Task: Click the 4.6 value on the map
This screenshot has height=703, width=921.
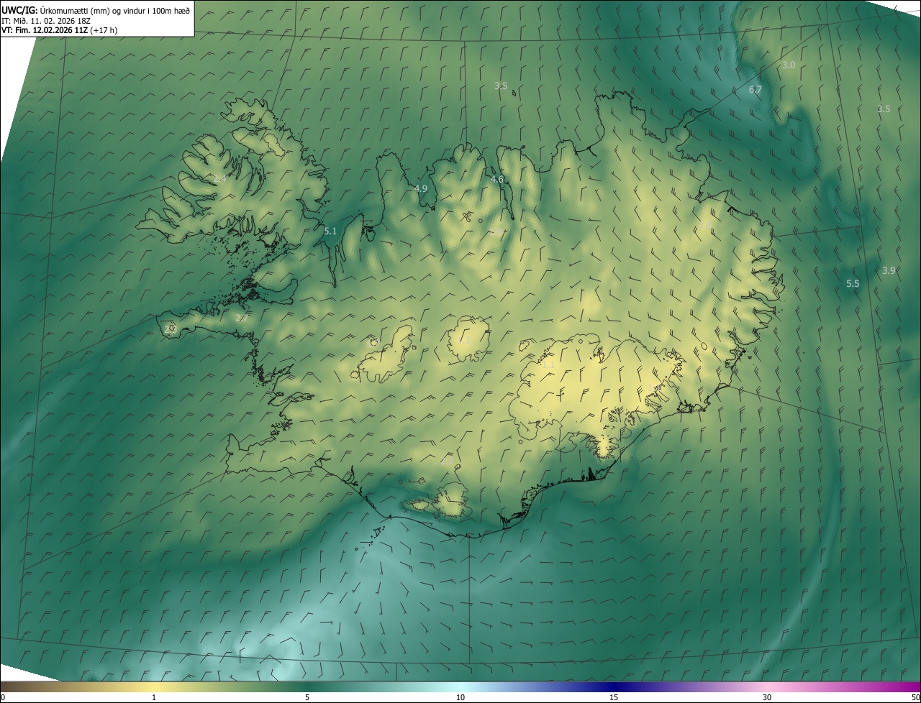Action: 497,180
